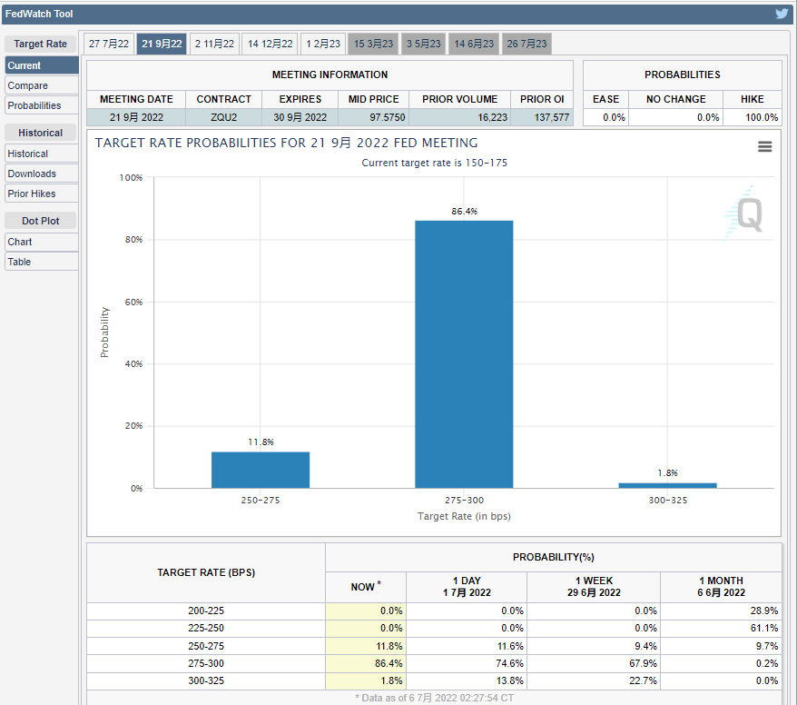Choose the 3 5月23 meeting tab
The height and width of the screenshot is (705, 797).
point(423,44)
